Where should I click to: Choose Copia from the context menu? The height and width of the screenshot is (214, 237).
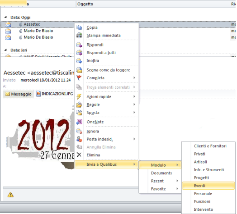click(107, 27)
